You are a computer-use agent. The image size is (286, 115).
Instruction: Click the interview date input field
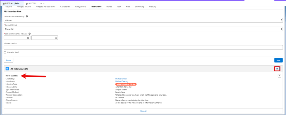click(x=17, y=38)
